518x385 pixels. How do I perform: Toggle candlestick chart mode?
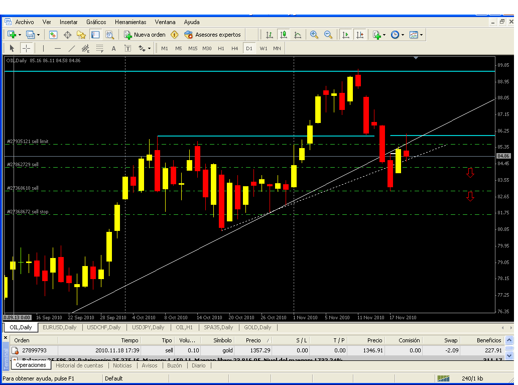point(284,35)
